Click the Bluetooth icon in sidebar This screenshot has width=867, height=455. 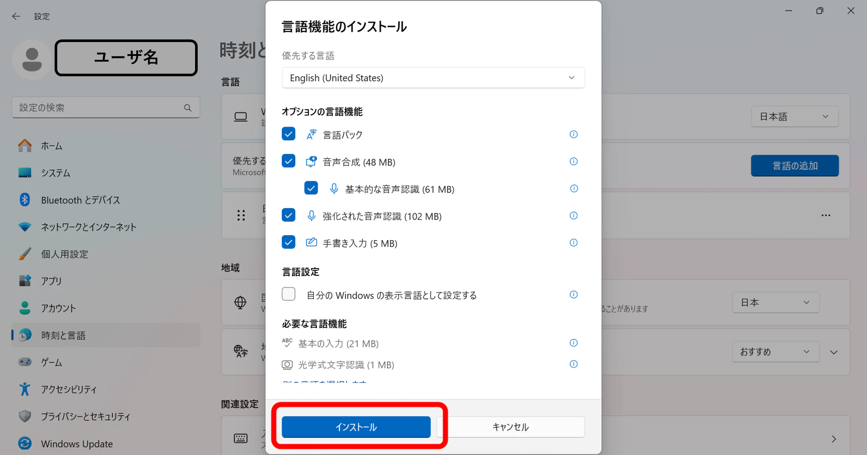click(x=25, y=200)
